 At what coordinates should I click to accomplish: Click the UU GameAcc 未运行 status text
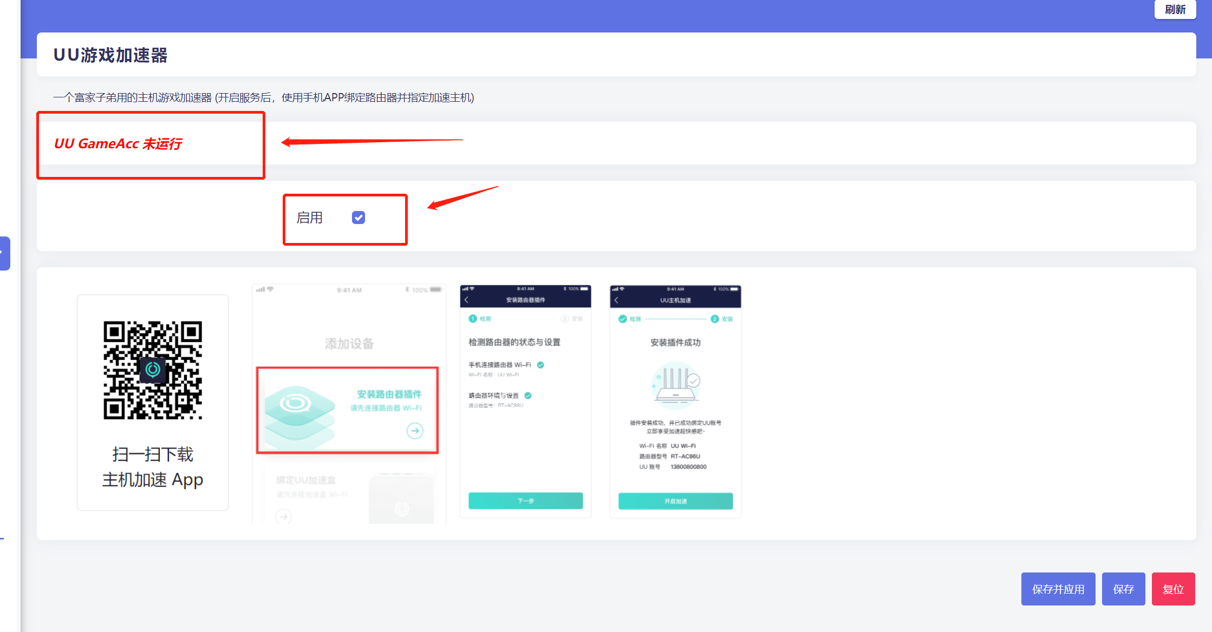pyautogui.click(x=118, y=143)
